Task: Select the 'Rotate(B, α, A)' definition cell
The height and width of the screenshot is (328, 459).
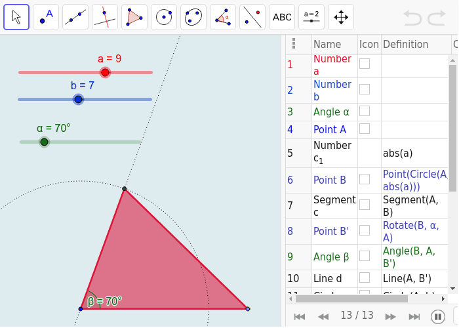Action: [410, 232]
